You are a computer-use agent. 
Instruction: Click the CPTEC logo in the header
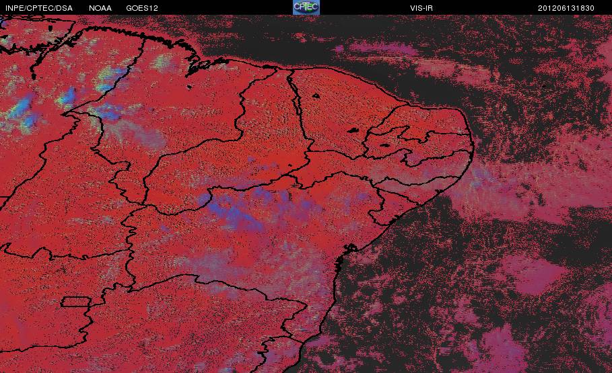(x=306, y=7)
